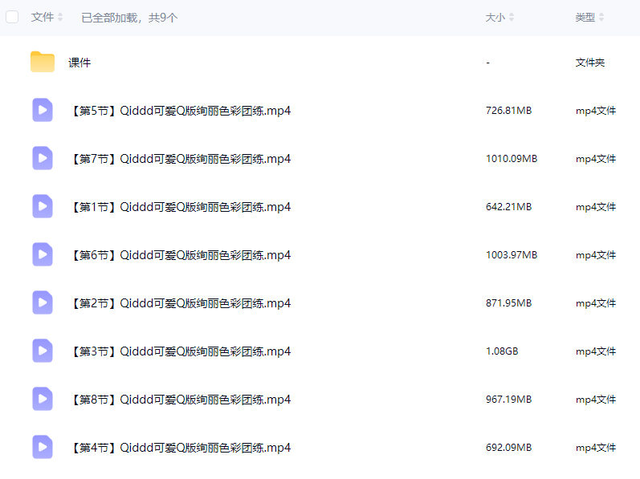The image size is (640, 479).
Task: Sort list by 类型 column arrows
Action: tap(601, 18)
